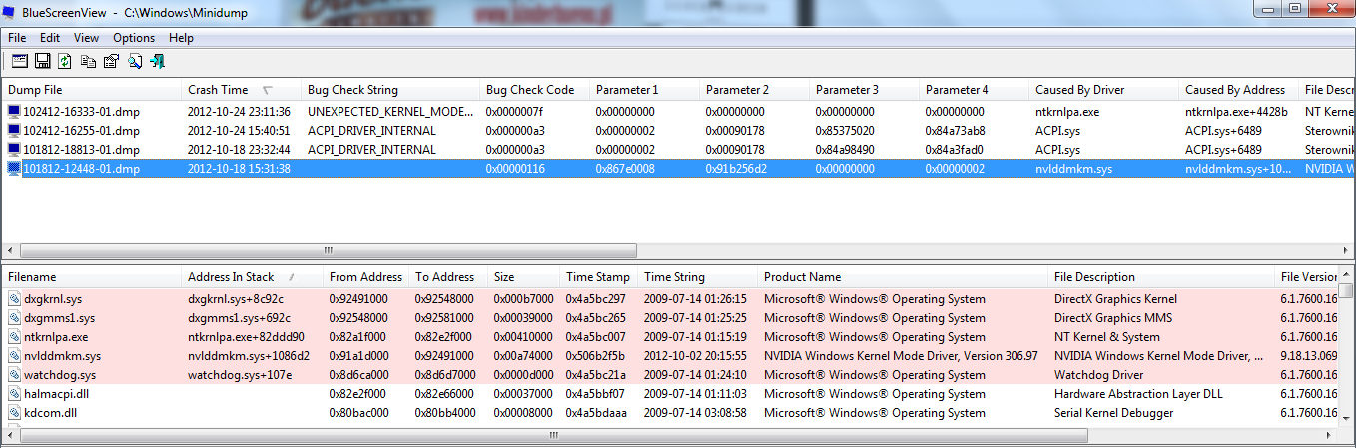Sort dumps by the Crash Time column
The width and height of the screenshot is (1356, 448).
pos(218,90)
